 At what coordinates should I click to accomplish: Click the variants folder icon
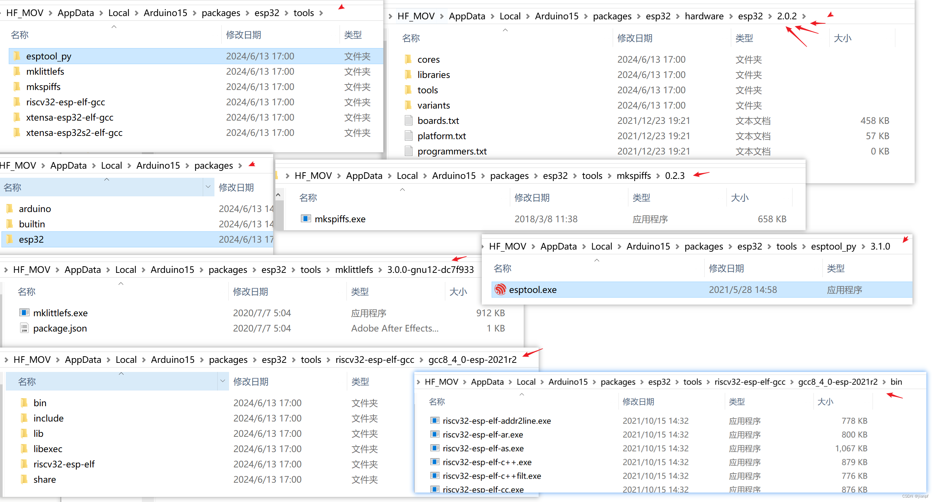(x=408, y=105)
